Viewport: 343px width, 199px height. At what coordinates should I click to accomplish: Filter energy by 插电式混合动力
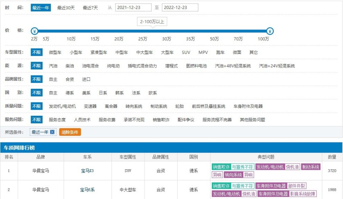[143, 66]
